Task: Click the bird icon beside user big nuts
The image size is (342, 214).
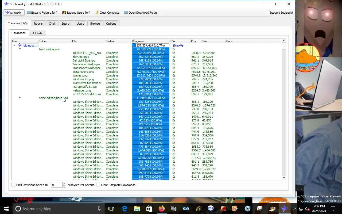Action: [x=20, y=45]
